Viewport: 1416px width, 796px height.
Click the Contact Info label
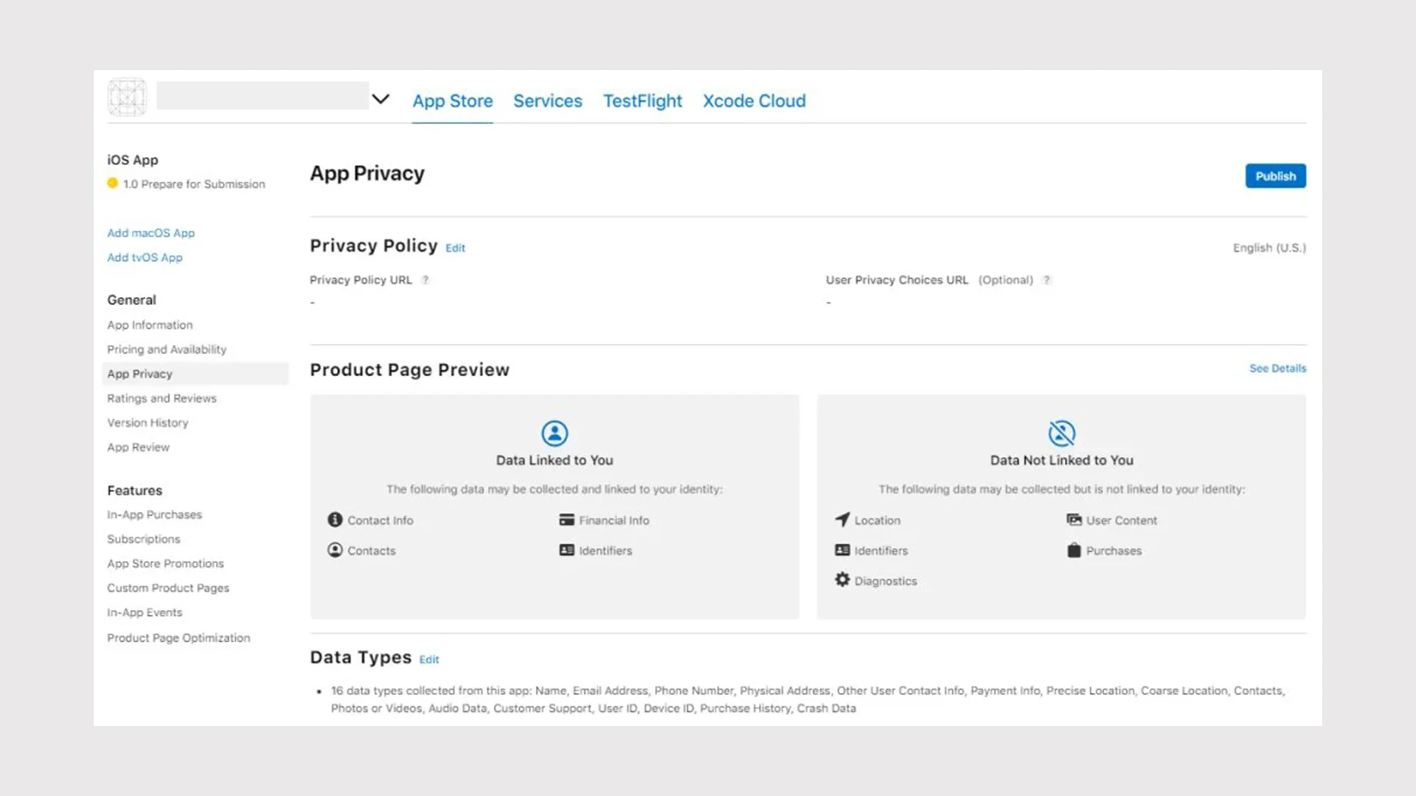pos(380,520)
